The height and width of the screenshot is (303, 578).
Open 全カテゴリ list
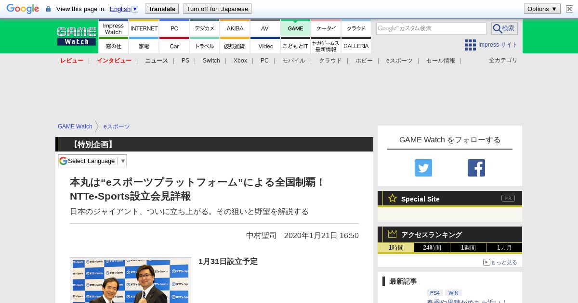(503, 60)
